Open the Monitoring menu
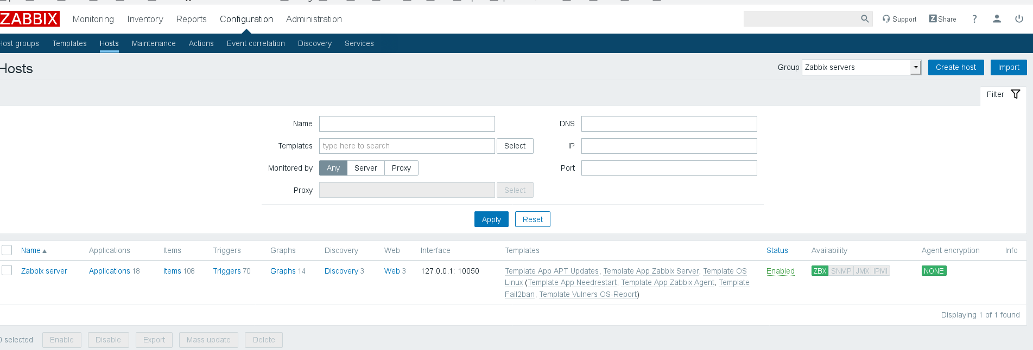This screenshot has height=350, width=1033. [x=93, y=19]
